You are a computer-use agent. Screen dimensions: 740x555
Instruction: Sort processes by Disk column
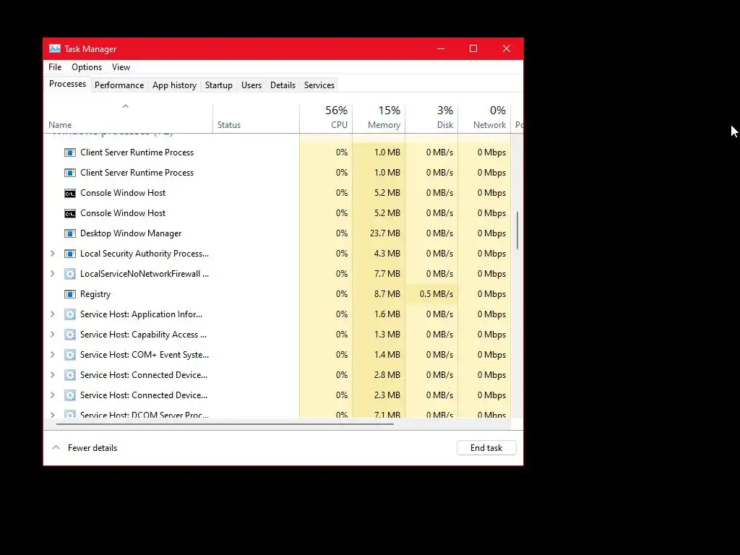[x=431, y=118]
